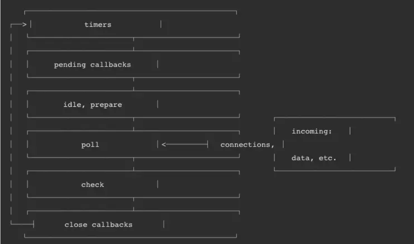Click the timers phase label
414x244 pixels.
coord(98,24)
